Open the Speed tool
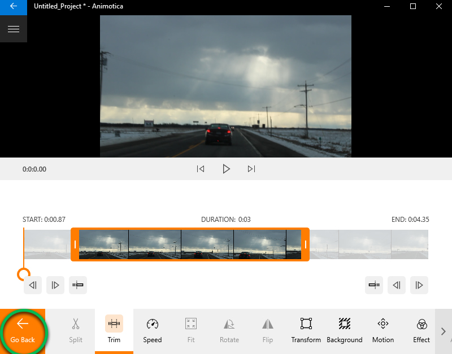This screenshot has height=354, width=452. pyautogui.click(x=153, y=331)
